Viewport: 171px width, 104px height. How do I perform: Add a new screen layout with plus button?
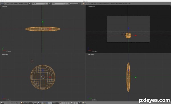45,4
